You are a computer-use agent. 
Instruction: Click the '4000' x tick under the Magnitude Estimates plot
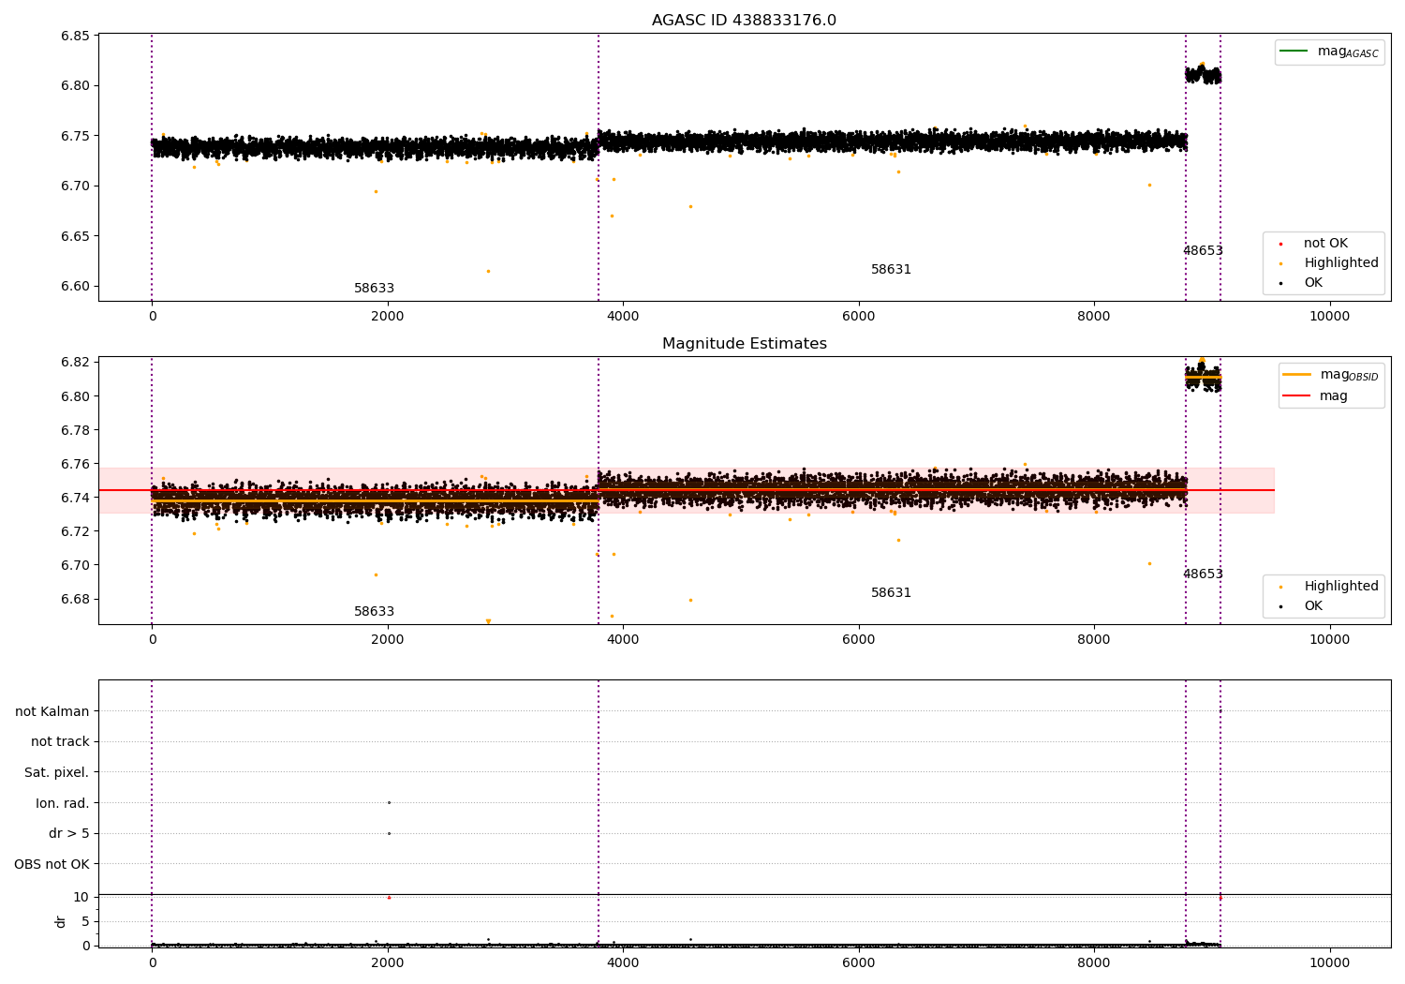pos(623,640)
